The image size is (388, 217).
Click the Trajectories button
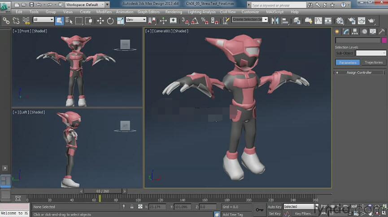pyautogui.click(x=373, y=63)
